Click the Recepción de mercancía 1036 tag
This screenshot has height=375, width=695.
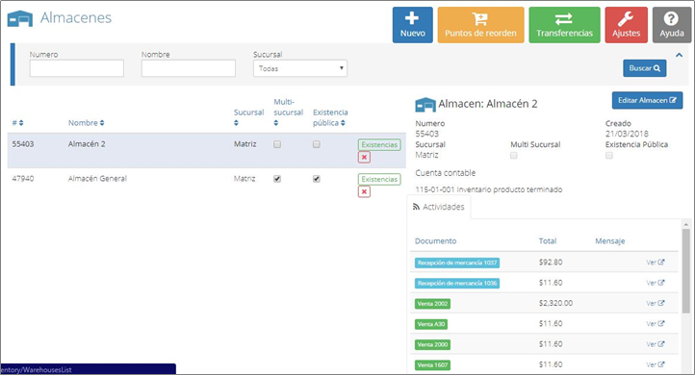click(x=457, y=283)
